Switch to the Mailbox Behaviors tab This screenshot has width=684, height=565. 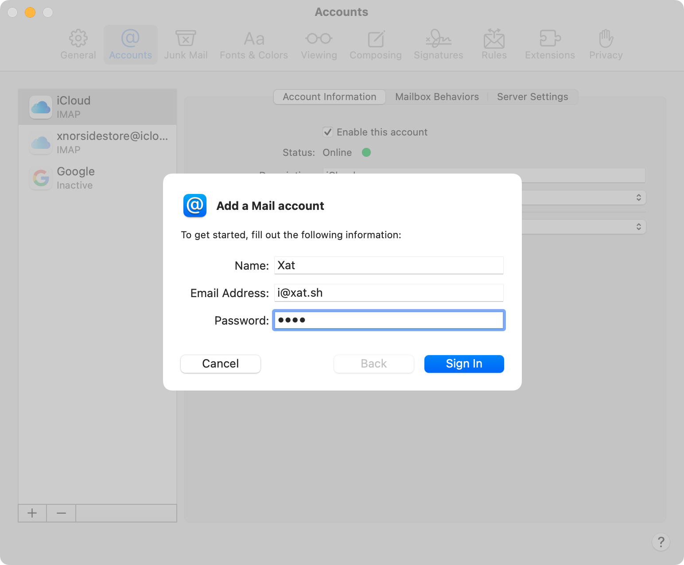coord(437,97)
